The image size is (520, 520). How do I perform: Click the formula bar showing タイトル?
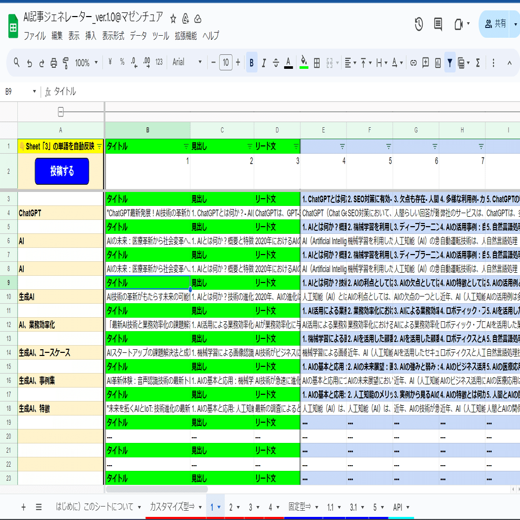285,92
